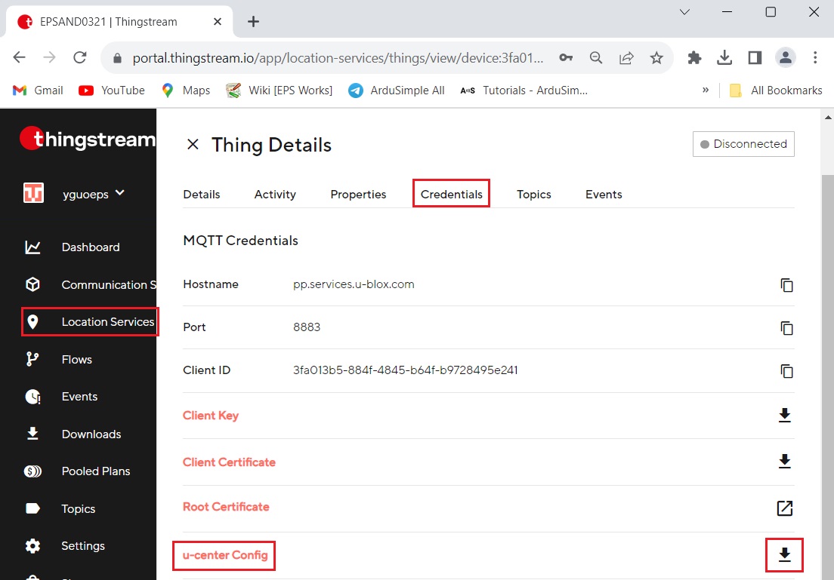Copy the Hostname value to clipboard
The image size is (834, 580).
[786, 285]
